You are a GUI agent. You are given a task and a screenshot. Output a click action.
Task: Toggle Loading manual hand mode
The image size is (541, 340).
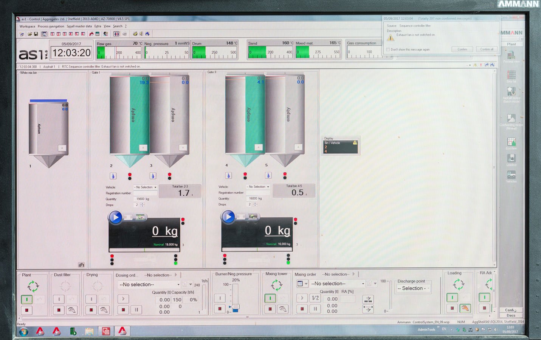465,308
